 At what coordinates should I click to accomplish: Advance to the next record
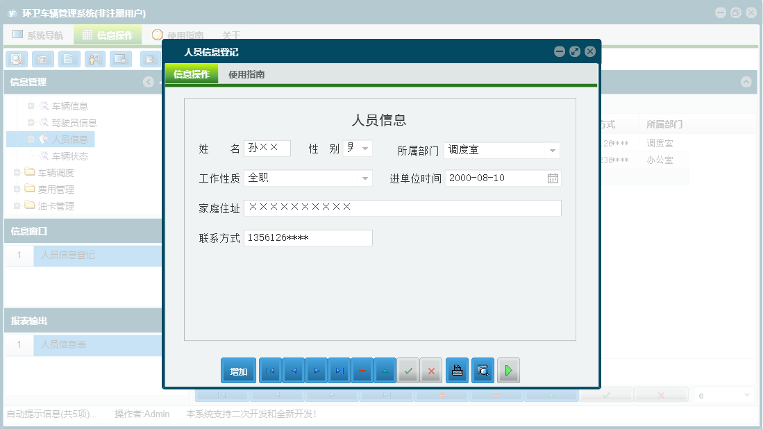[317, 370]
